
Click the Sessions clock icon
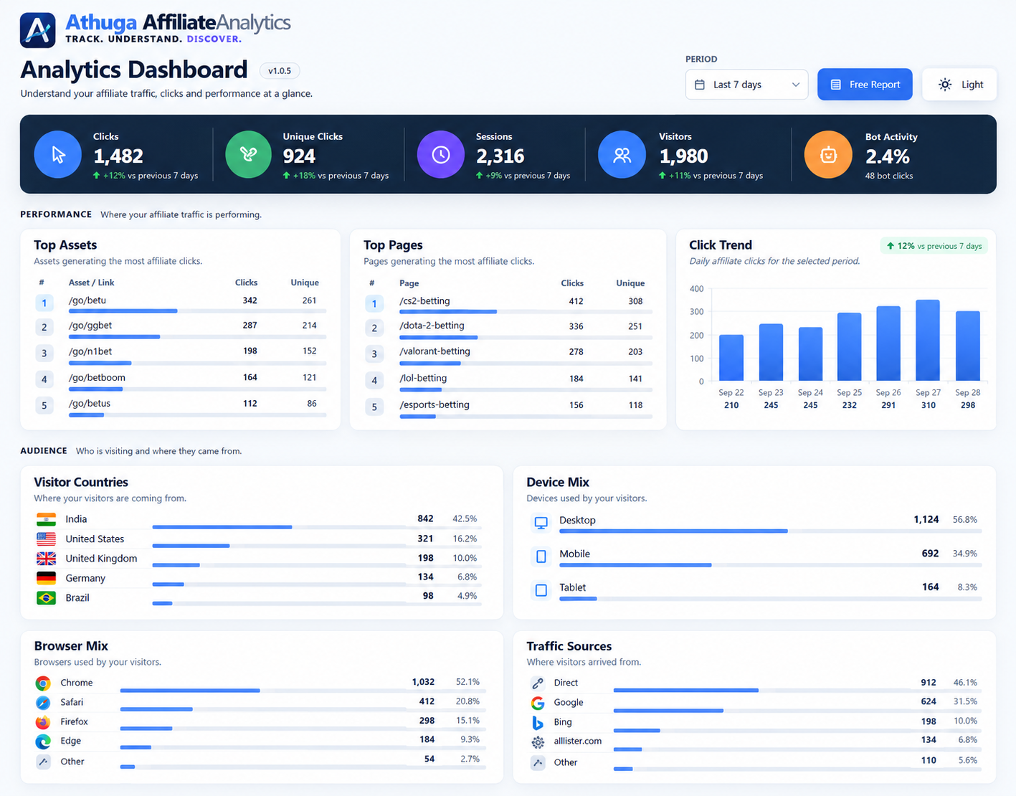441,154
